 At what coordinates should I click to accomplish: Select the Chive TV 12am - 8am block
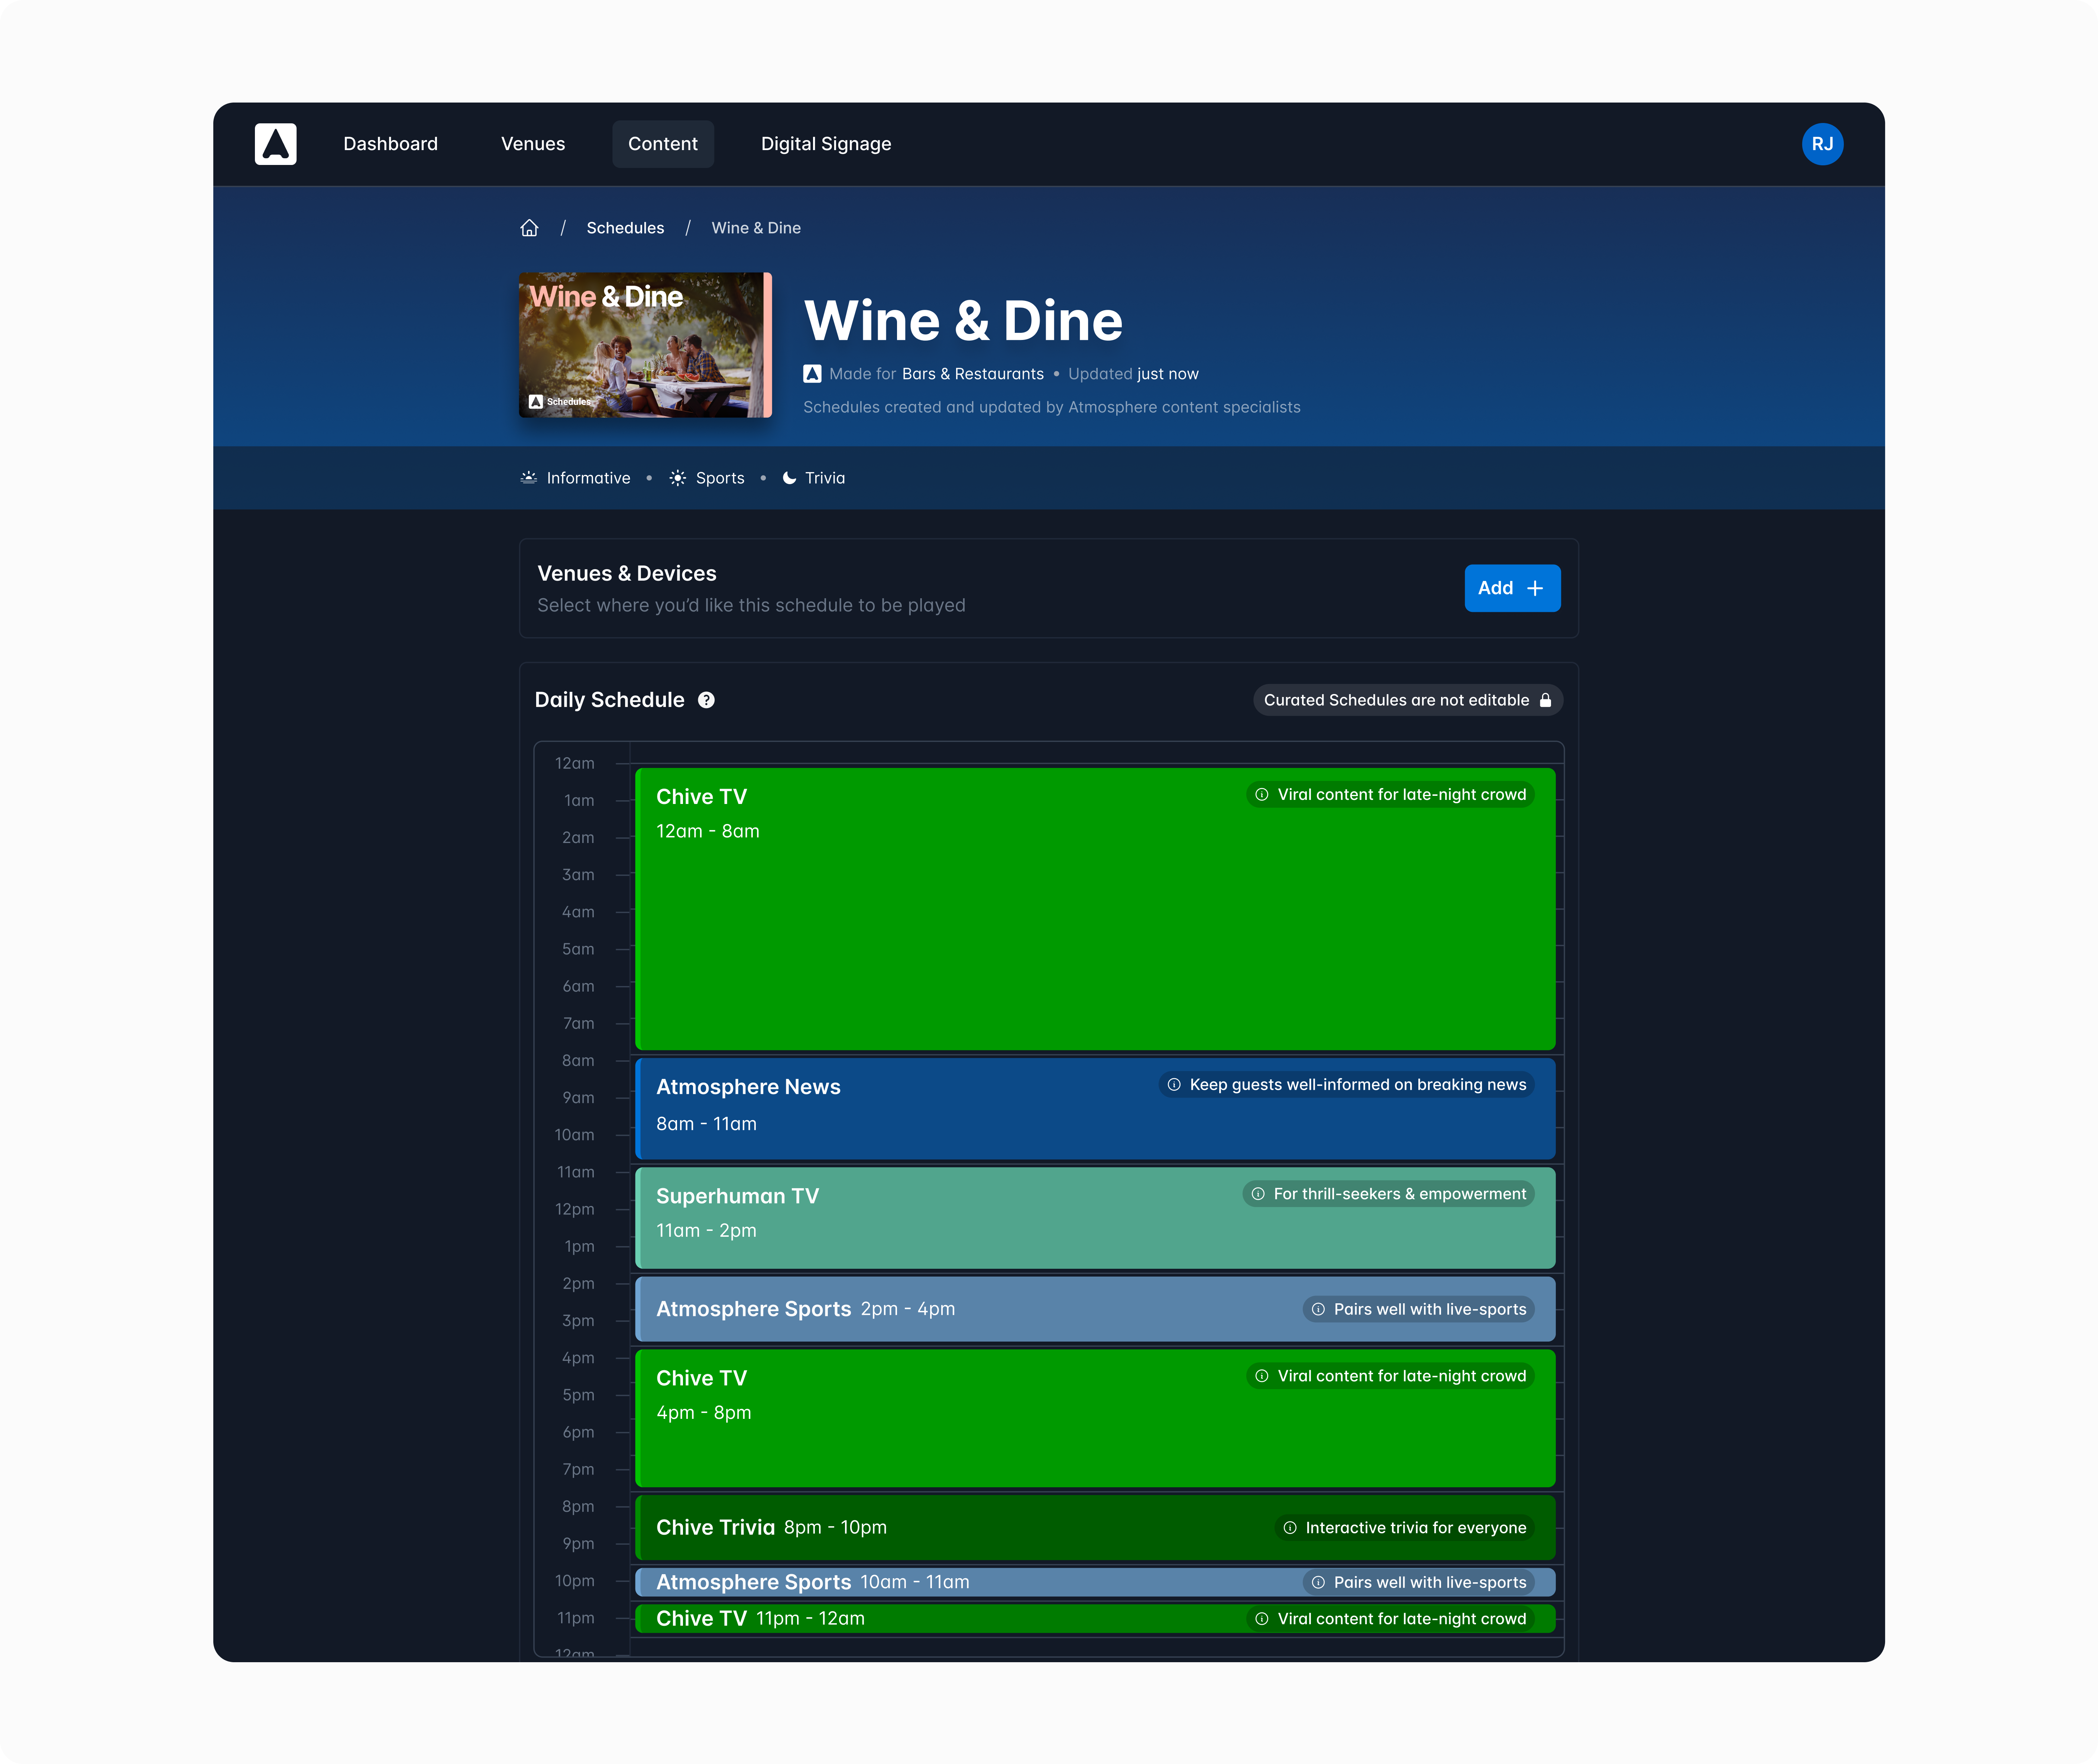click(x=1095, y=909)
